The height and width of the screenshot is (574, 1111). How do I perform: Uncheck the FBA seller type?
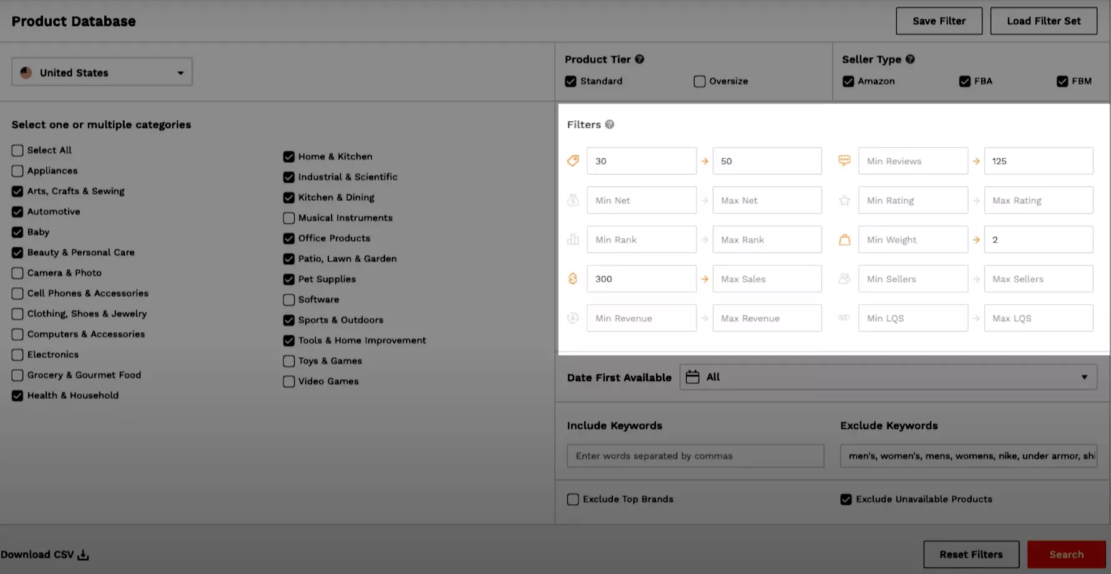point(965,81)
